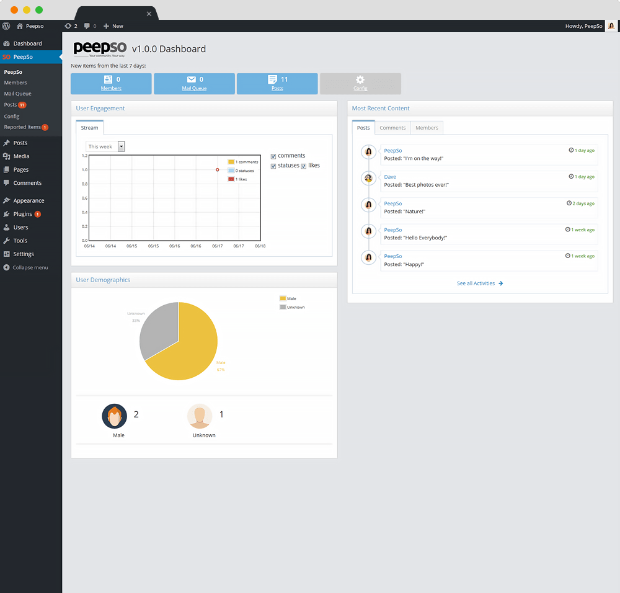Click the Posts pushpin icon in the sidebar

[x=6, y=143]
